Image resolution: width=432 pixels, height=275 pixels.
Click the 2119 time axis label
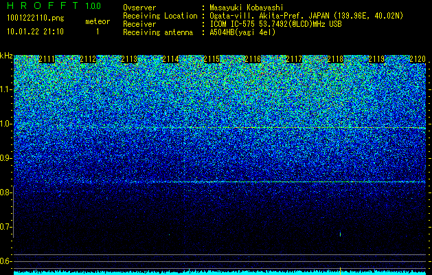point(376,59)
